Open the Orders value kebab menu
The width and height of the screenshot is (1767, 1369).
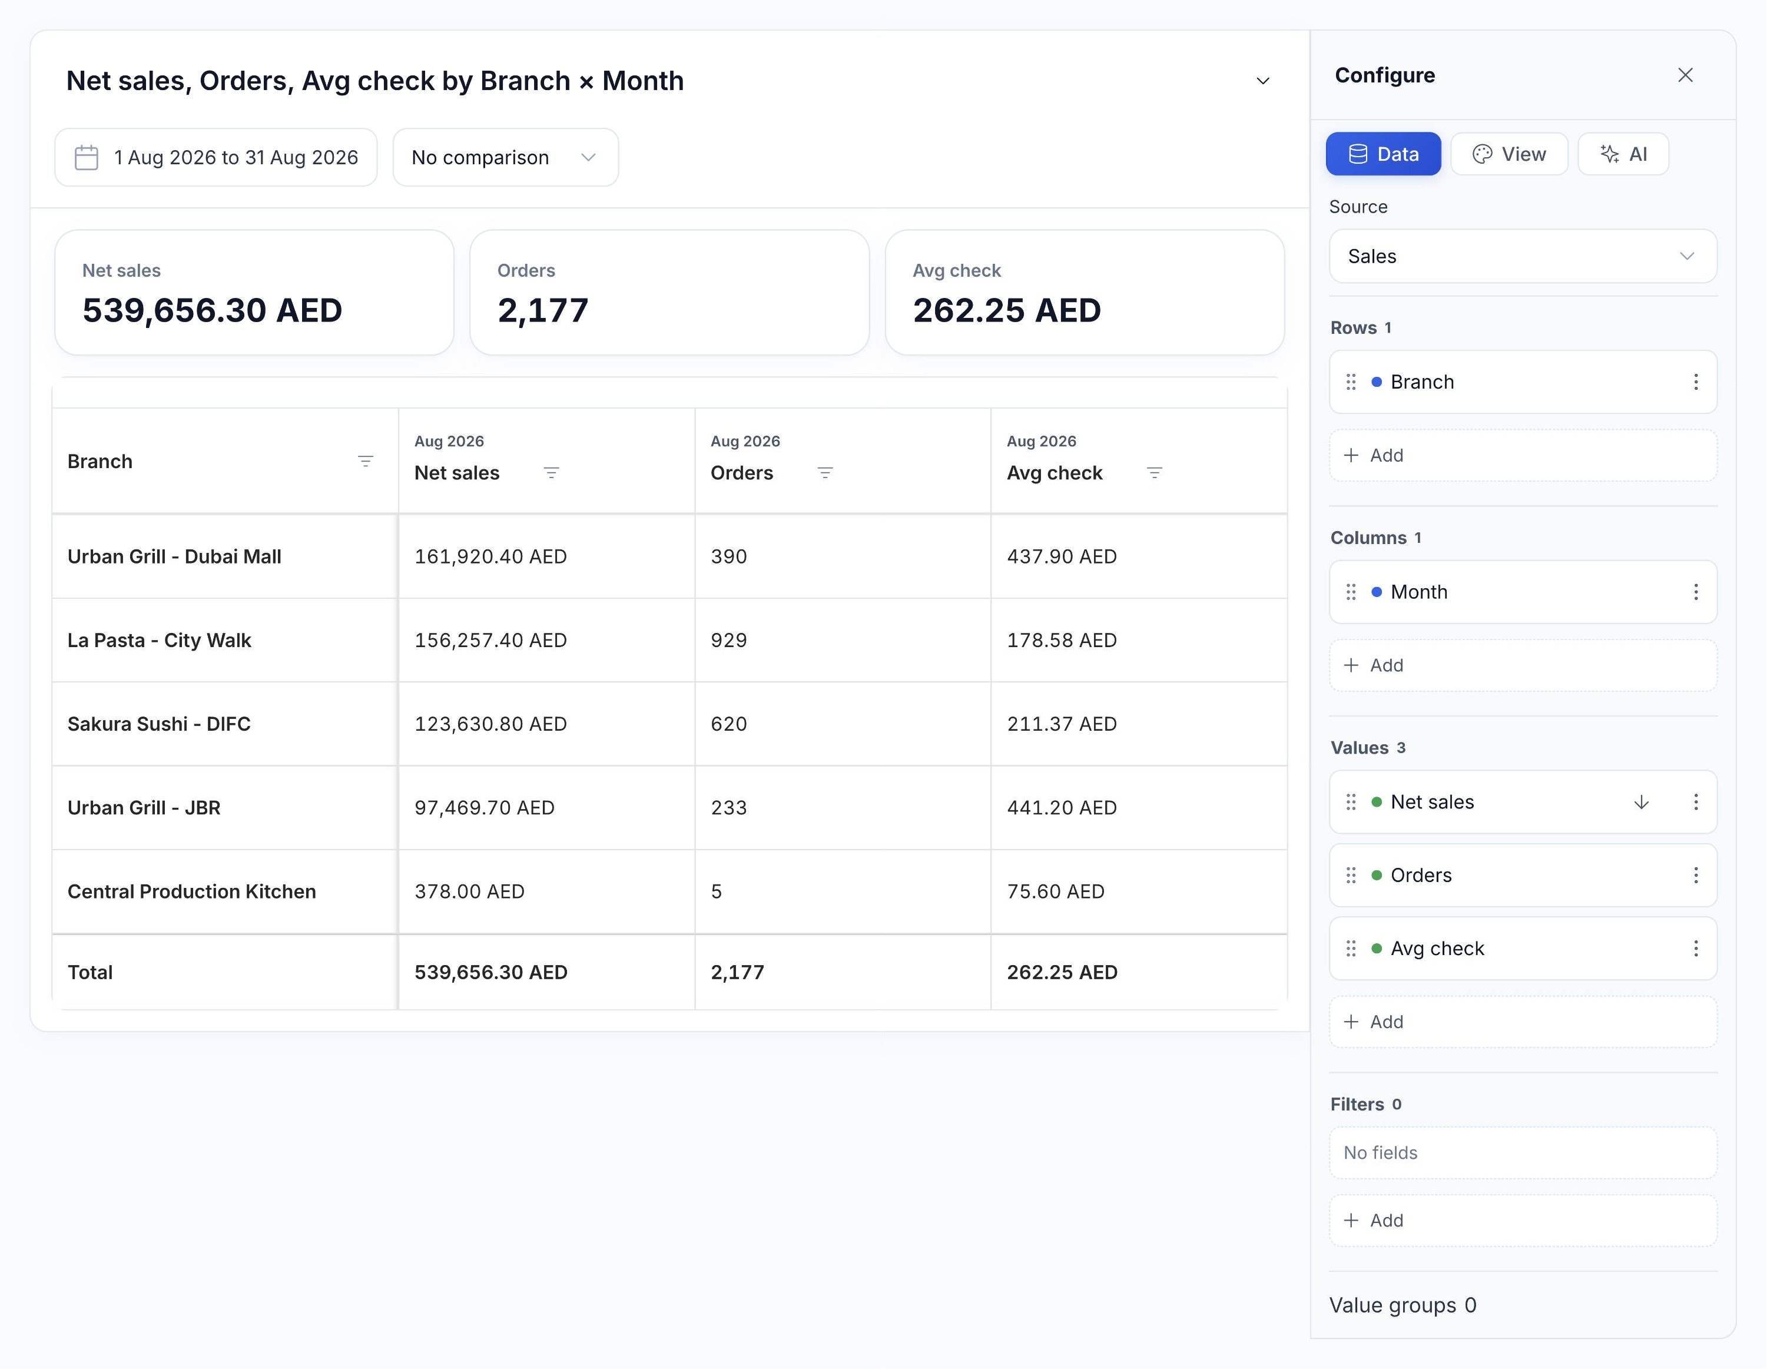pos(1696,876)
